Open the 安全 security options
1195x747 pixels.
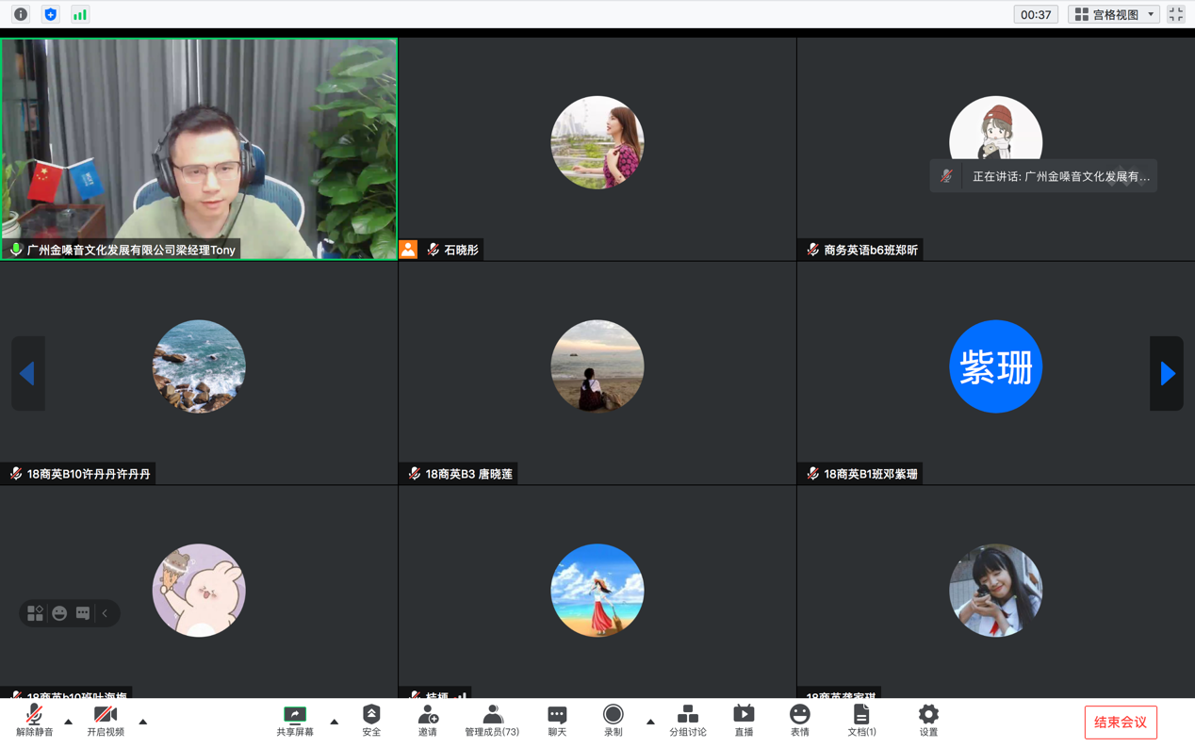click(x=371, y=721)
